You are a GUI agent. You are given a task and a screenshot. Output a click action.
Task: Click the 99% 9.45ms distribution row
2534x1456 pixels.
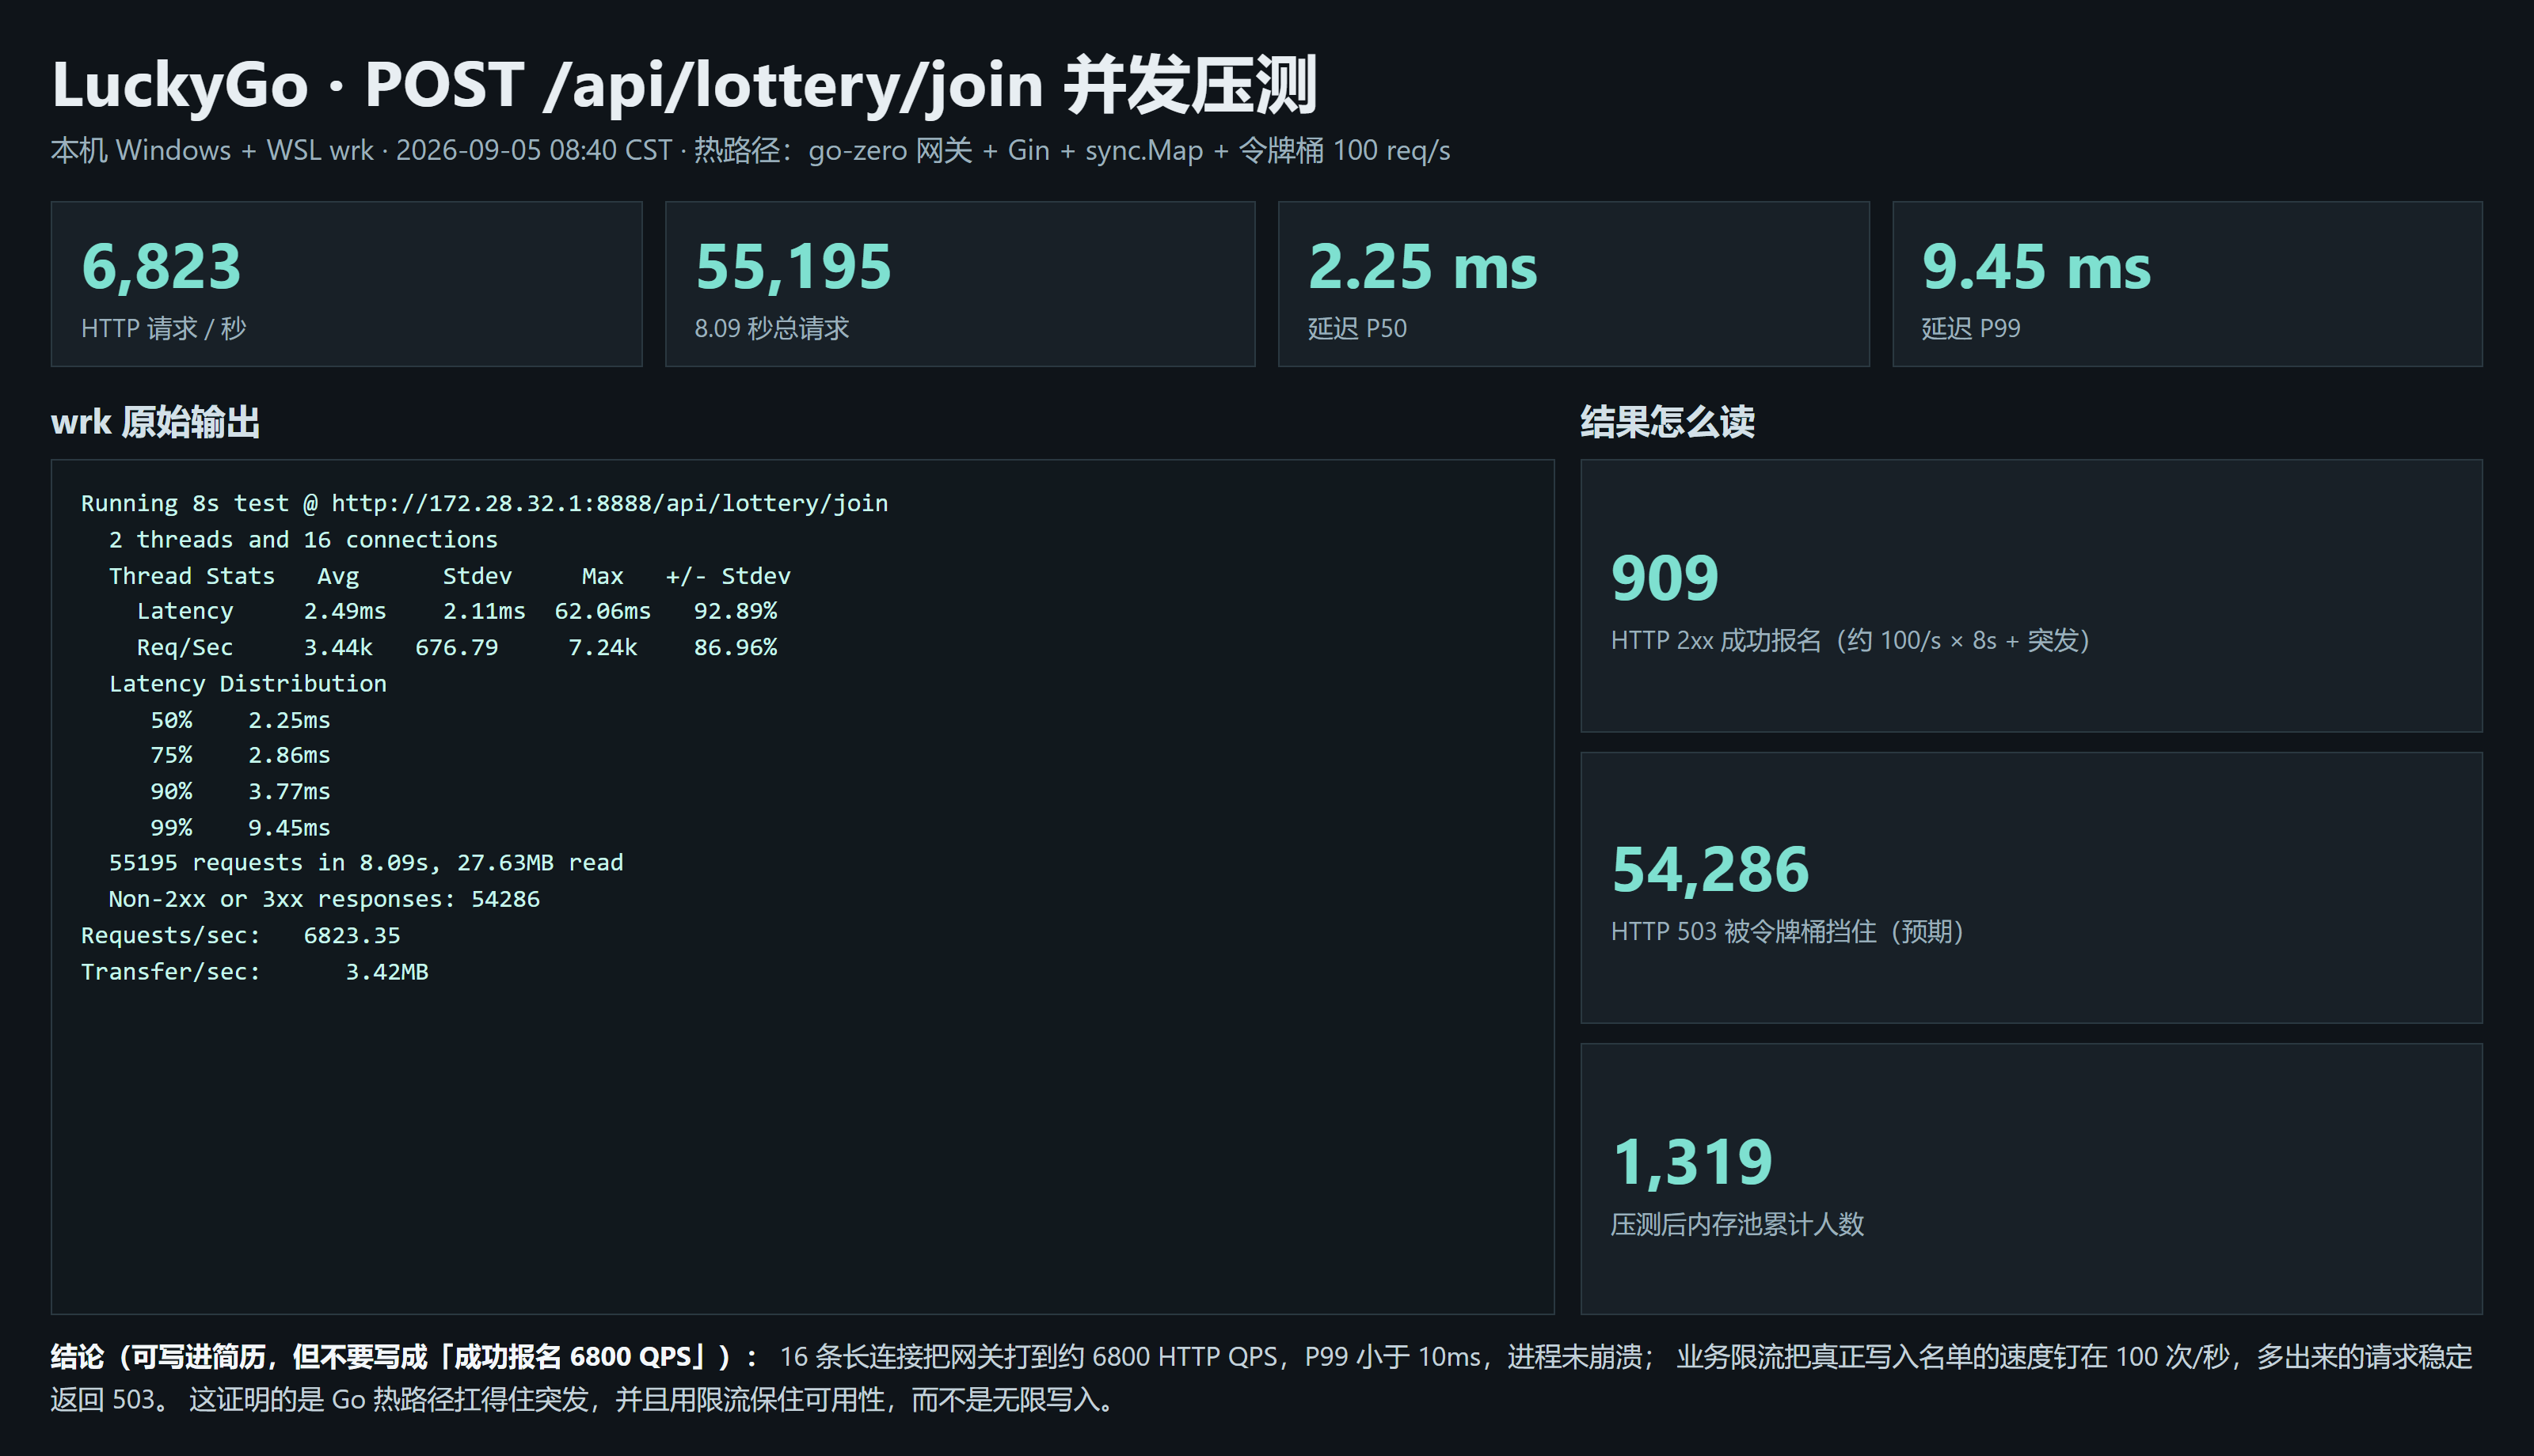point(240,827)
